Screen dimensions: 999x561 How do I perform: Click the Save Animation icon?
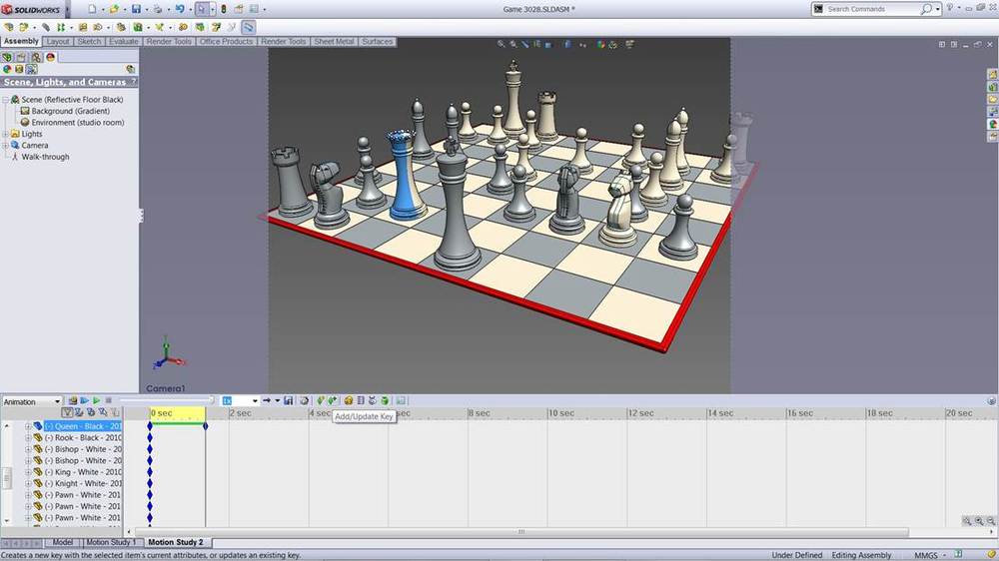tap(288, 400)
